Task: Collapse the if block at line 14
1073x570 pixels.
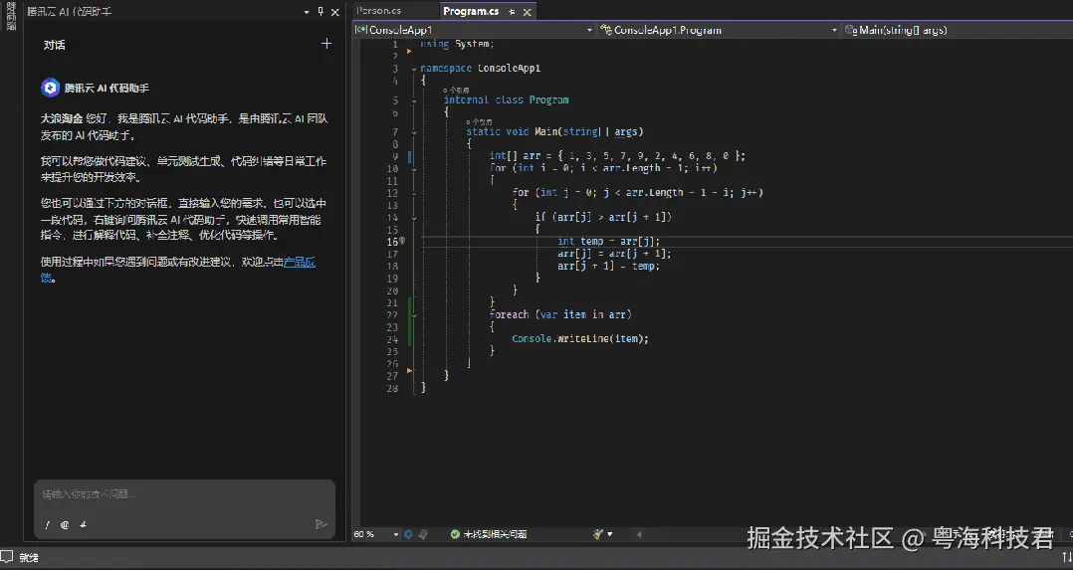Action: (414, 217)
